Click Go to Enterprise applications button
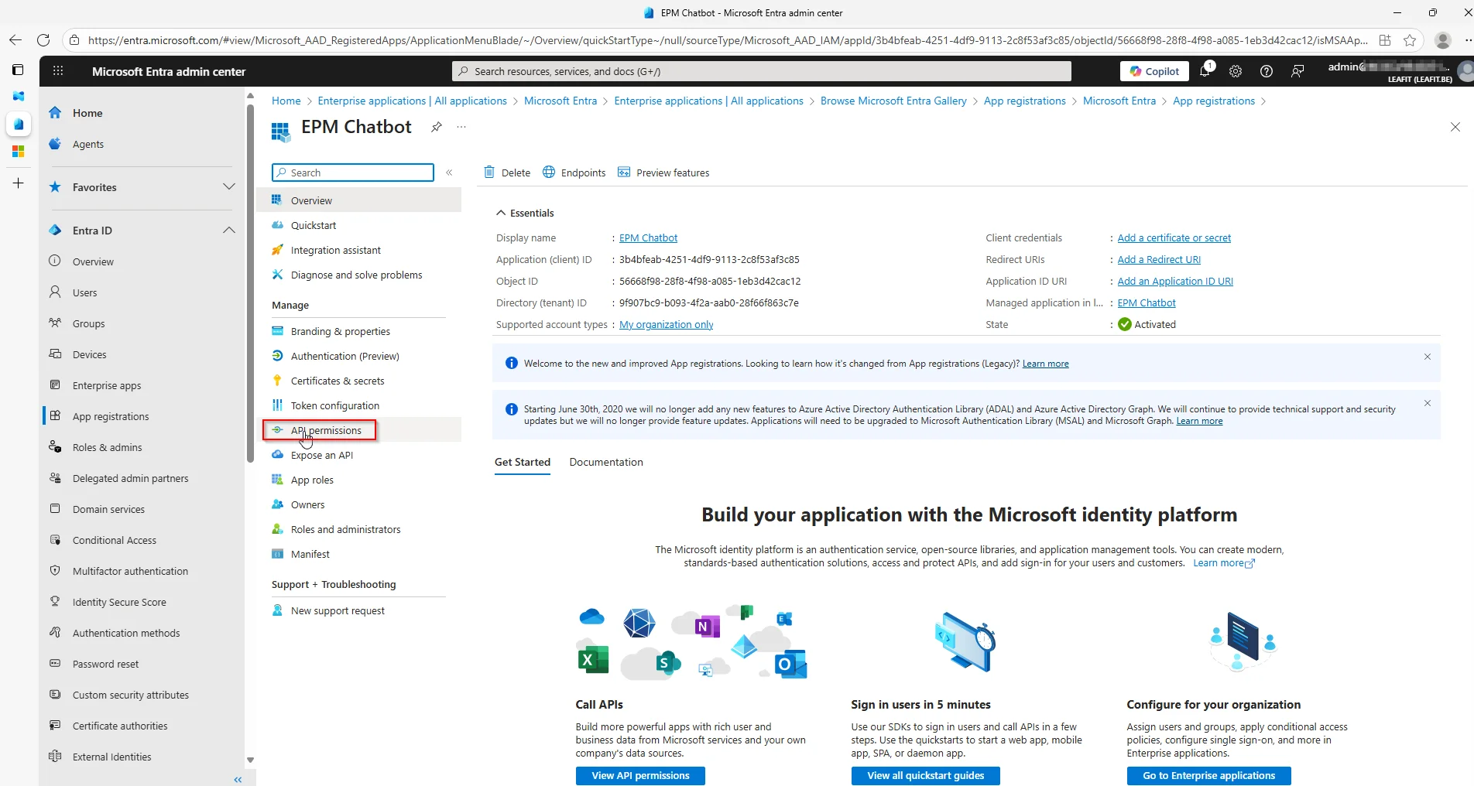 point(1208,775)
